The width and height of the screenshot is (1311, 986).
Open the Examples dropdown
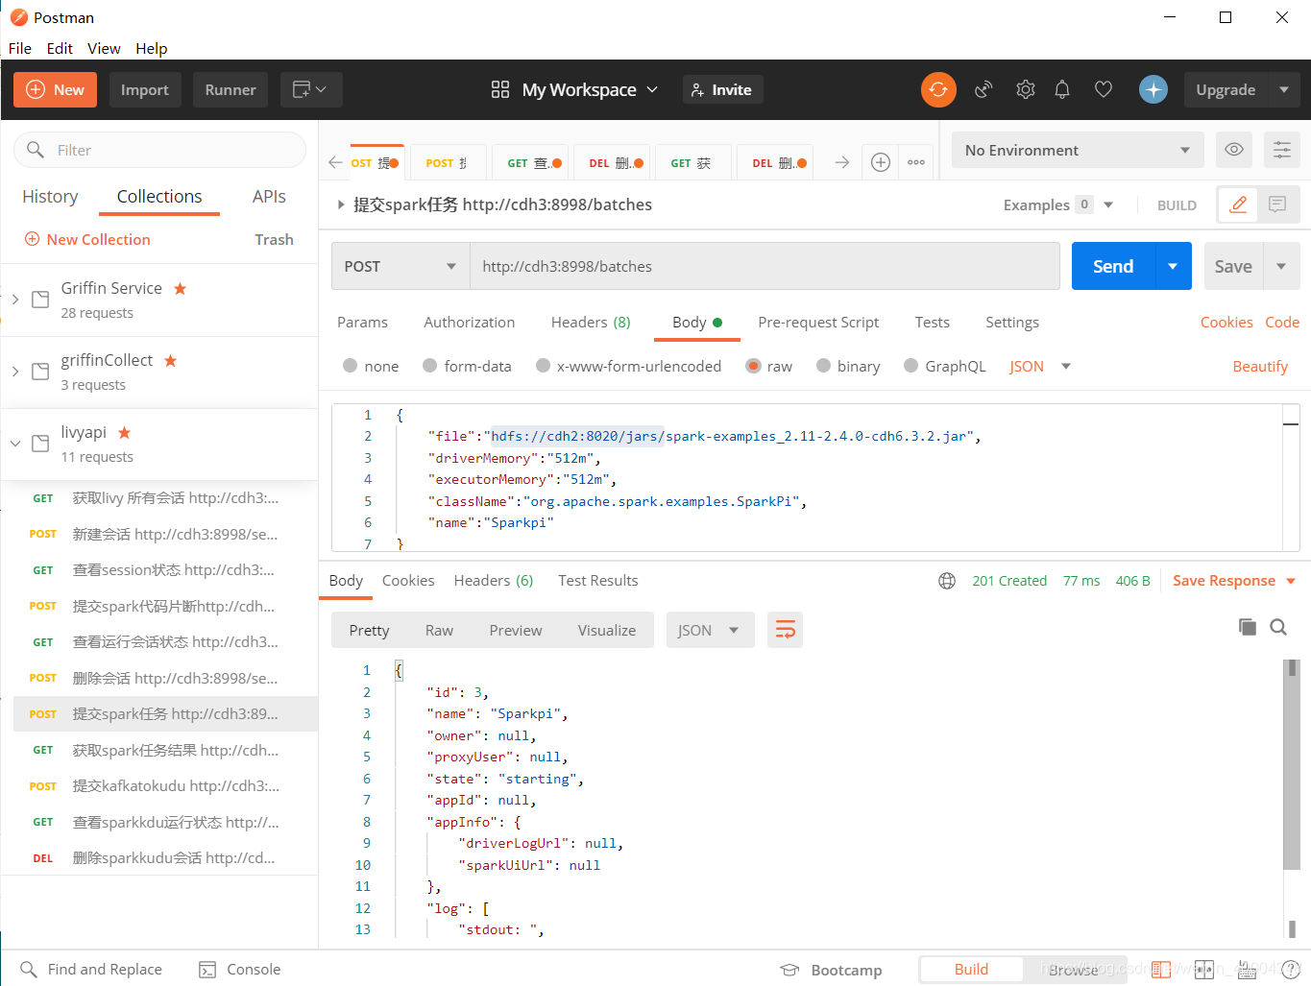tap(1057, 204)
